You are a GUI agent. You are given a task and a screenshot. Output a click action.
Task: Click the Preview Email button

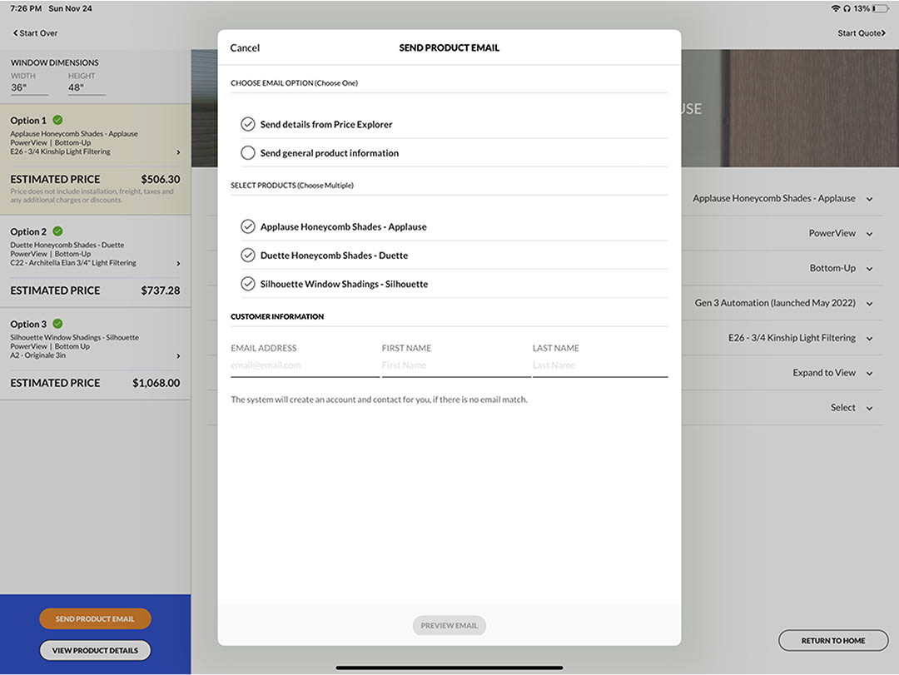coord(449,626)
